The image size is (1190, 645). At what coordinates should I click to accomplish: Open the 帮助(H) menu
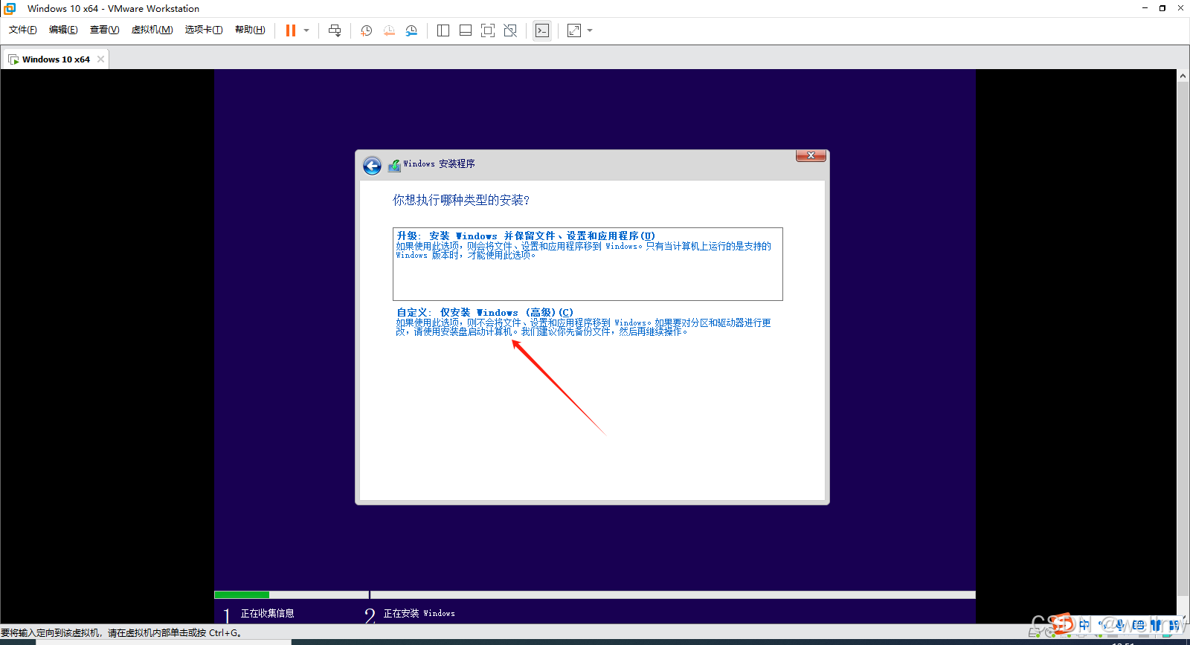(250, 30)
